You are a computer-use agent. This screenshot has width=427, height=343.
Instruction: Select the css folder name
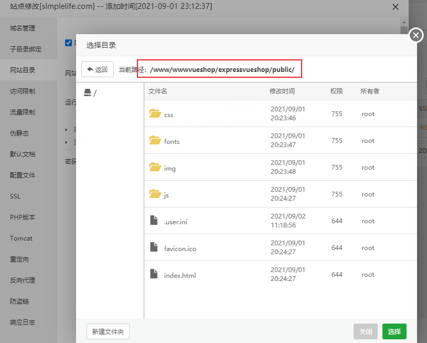[168, 115]
